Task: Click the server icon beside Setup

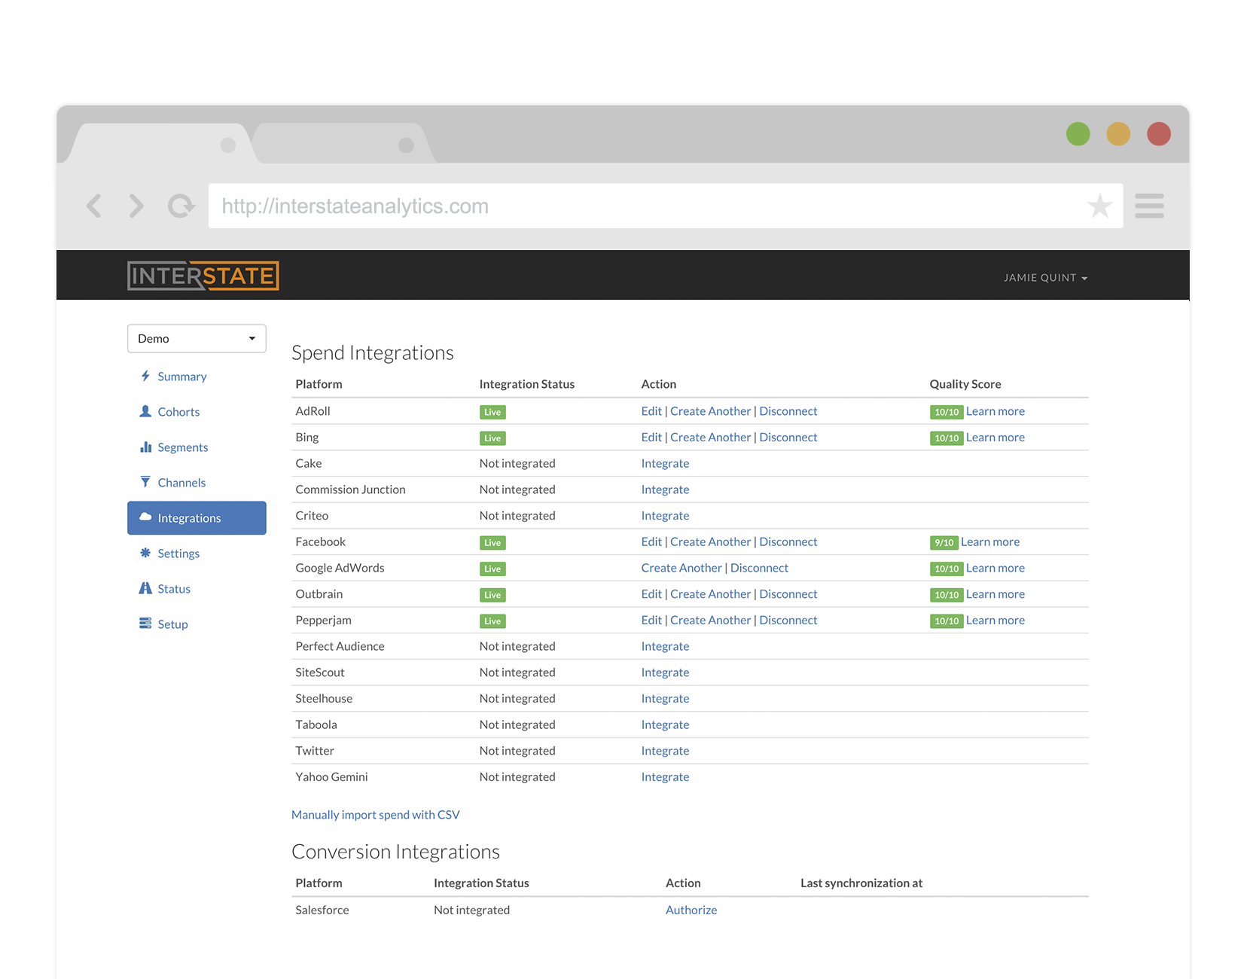Action: click(145, 624)
